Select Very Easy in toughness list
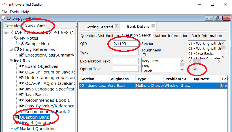The width and height of the screenshot is (232, 132). point(150,61)
